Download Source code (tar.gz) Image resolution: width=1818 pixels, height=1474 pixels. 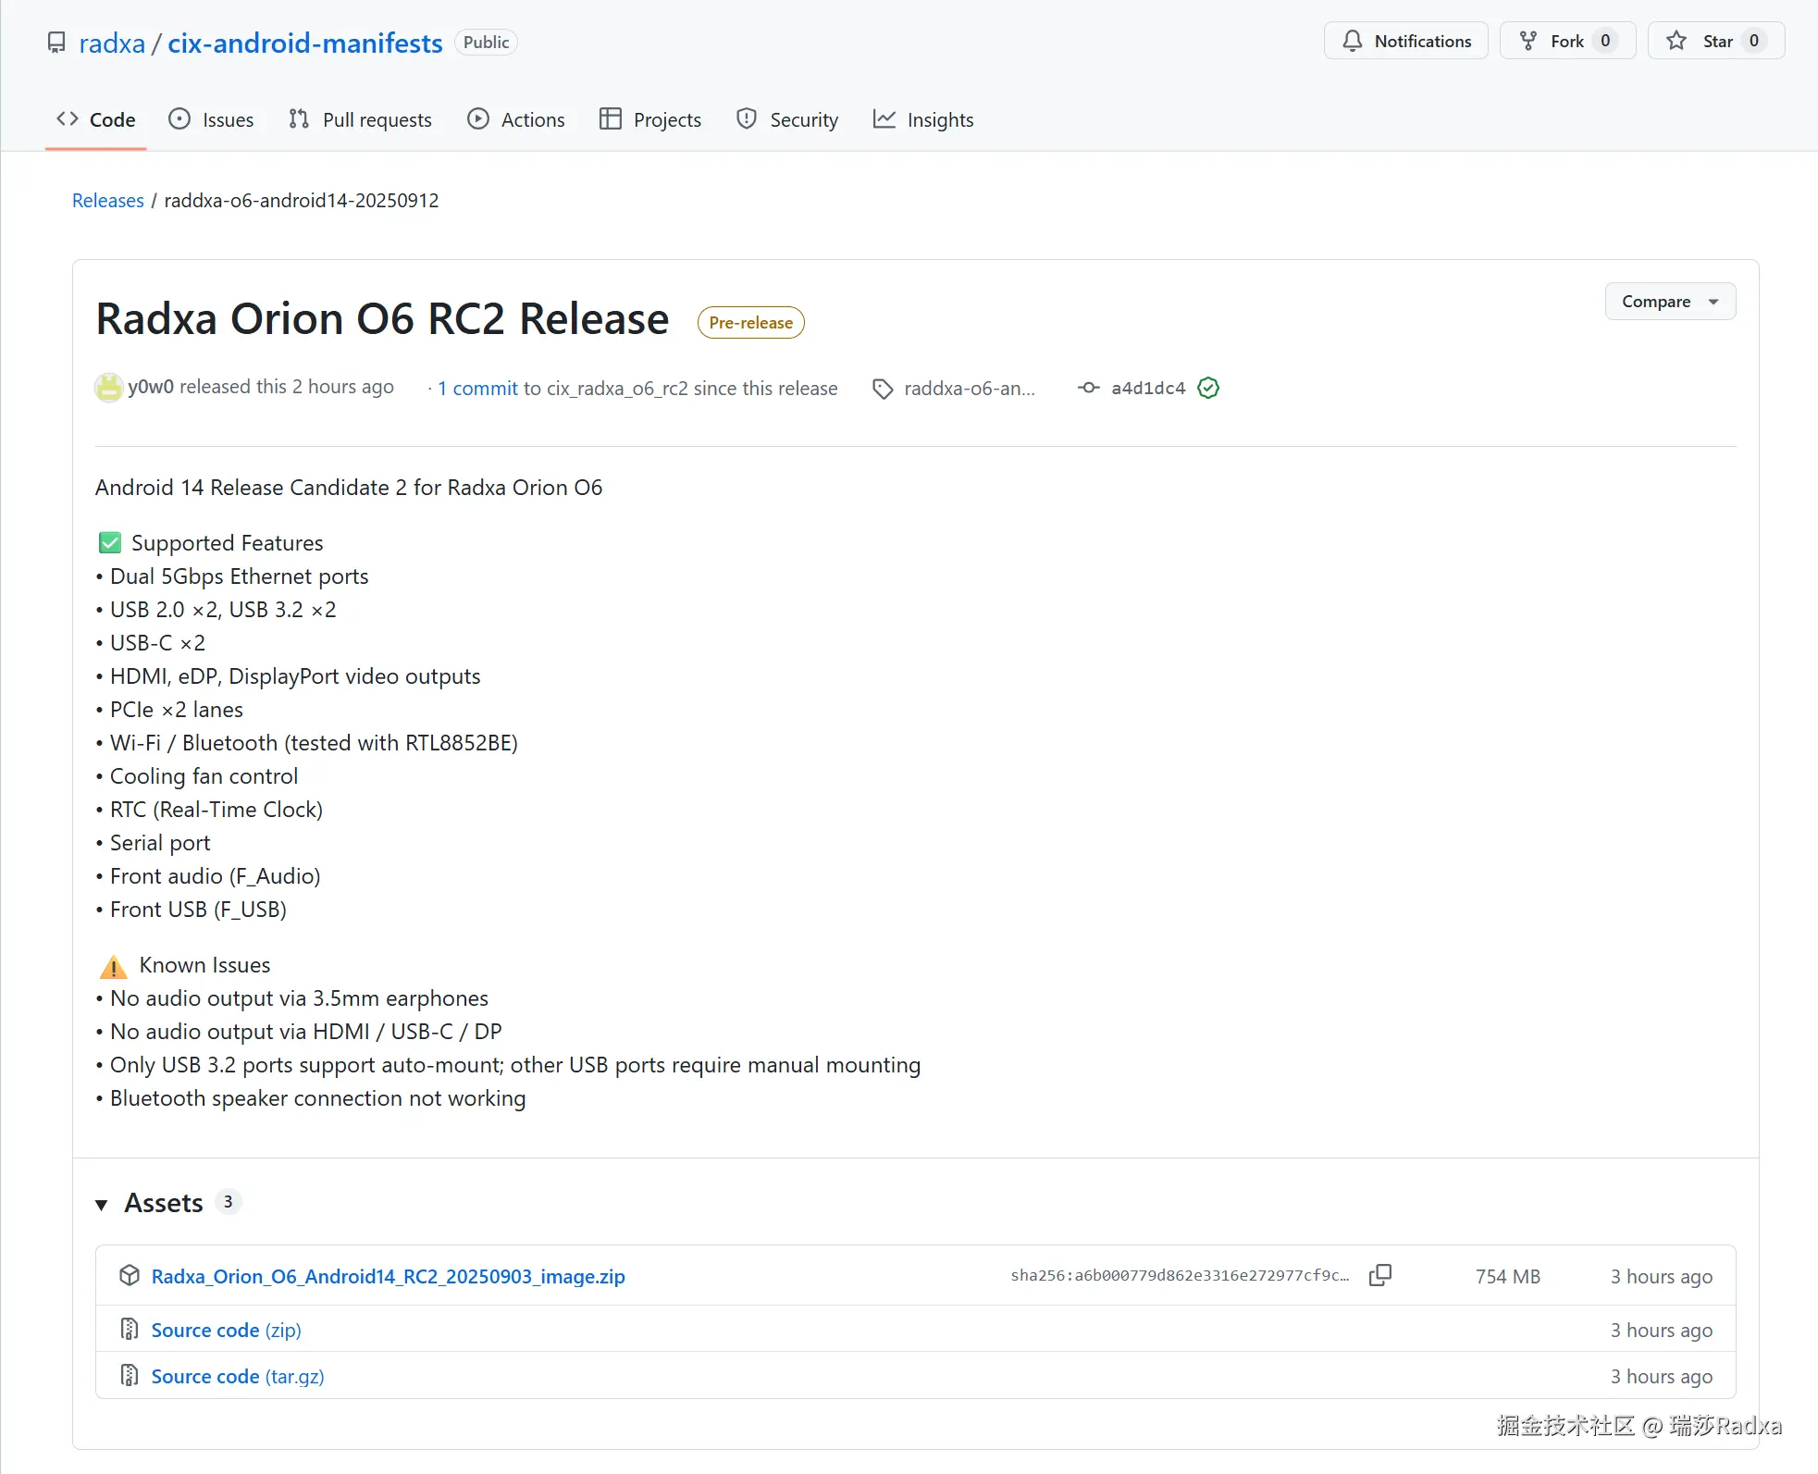click(x=237, y=1376)
